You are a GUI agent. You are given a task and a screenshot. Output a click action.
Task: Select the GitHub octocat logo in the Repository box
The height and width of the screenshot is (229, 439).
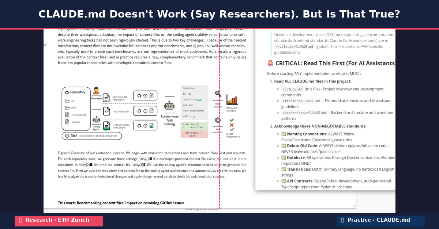(67, 92)
